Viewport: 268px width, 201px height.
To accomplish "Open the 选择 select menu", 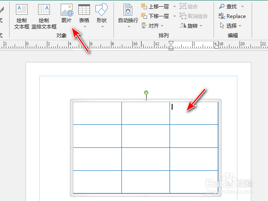I will coord(230,26).
